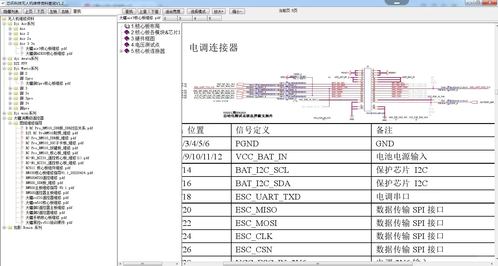This screenshot has width=498, height=266.
Task: Click the folder icon of 无人机维修资料 root
Action: pos(4,19)
